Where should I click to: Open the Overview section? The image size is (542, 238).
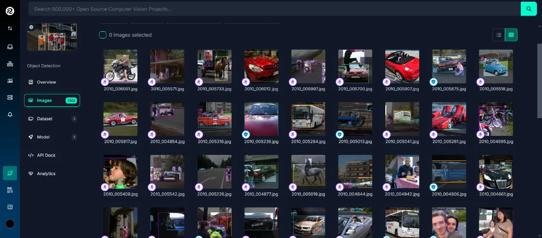(47, 82)
